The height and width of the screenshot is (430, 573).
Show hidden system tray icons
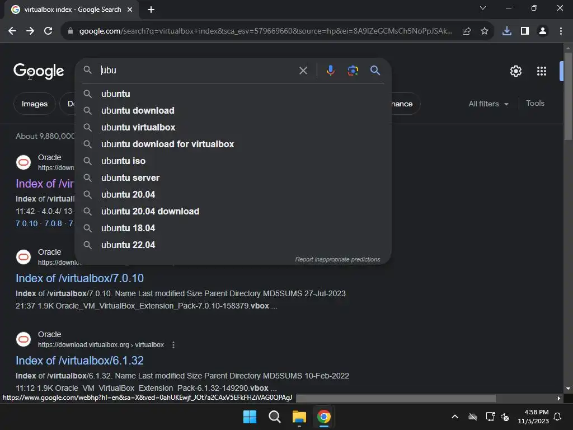454,417
